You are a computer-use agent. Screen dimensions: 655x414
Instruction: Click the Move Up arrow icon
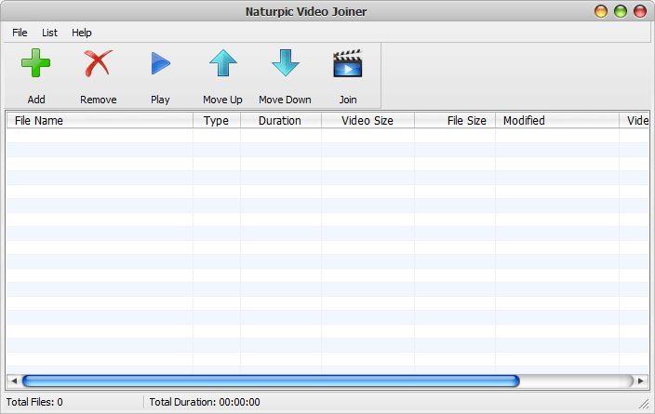click(x=223, y=63)
